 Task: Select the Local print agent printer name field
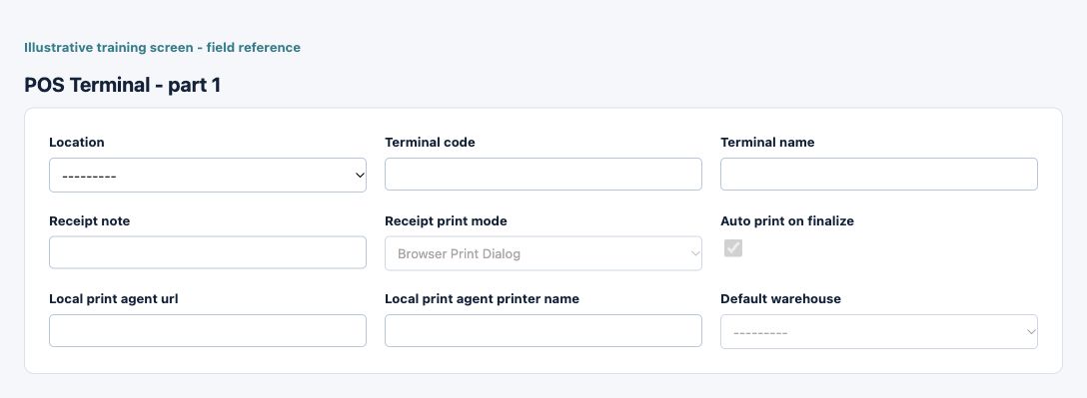pyautogui.click(x=543, y=331)
